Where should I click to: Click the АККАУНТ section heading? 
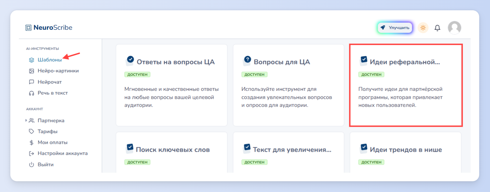(34, 109)
